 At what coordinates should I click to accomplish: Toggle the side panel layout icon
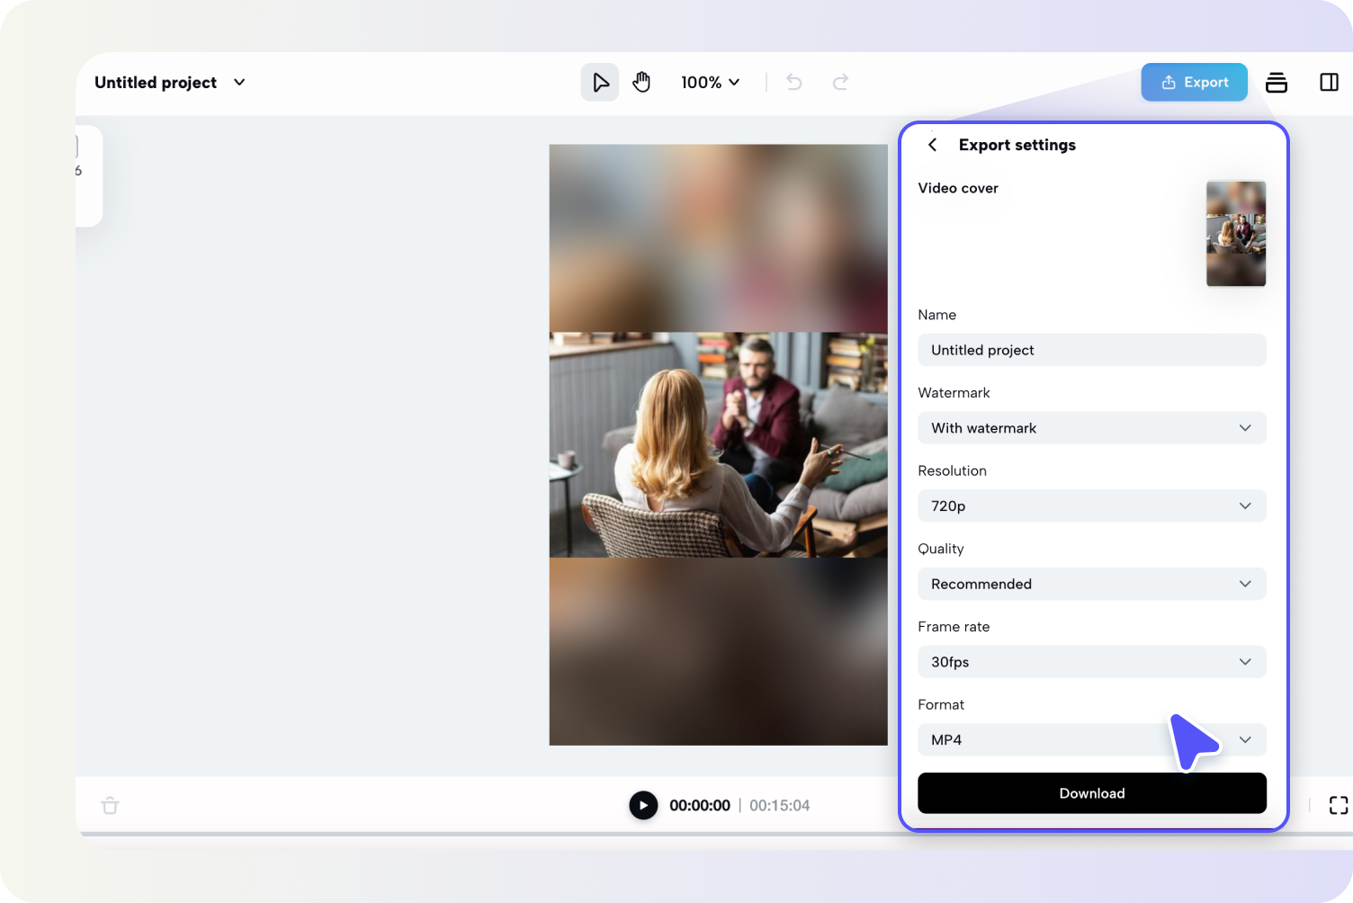(x=1329, y=83)
